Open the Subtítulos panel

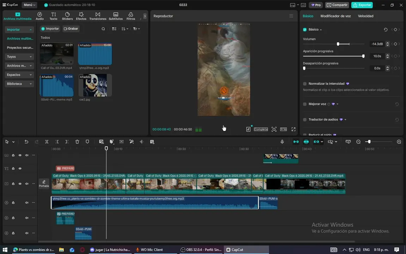[x=116, y=16]
